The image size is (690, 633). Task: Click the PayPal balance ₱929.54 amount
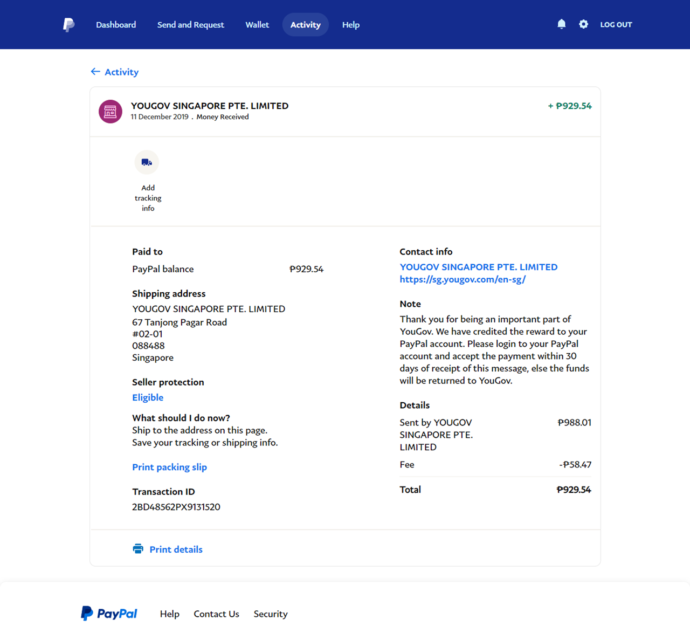pyautogui.click(x=306, y=269)
